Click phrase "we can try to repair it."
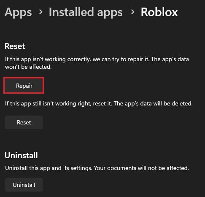 (x=121, y=59)
